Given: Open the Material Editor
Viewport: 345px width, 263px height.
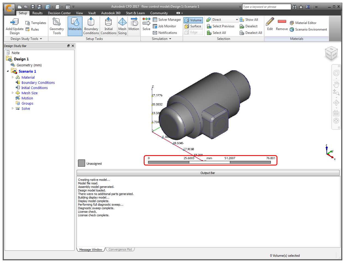Looking at the screenshot, I should [x=306, y=23].
